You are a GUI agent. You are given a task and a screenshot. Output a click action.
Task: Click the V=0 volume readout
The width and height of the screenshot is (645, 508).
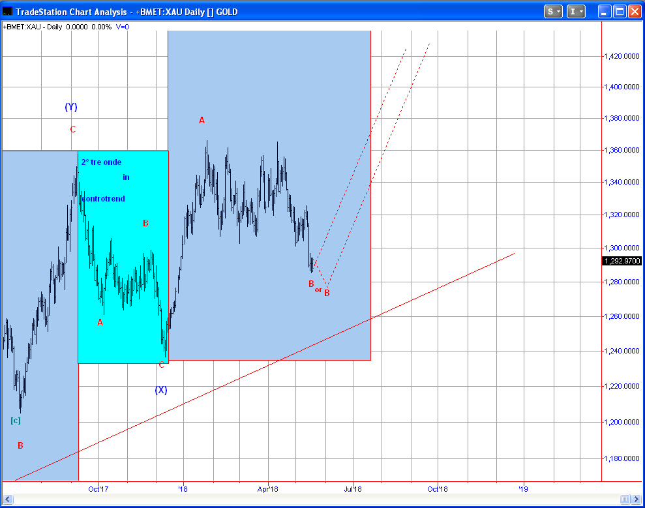[x=122, y=27]
